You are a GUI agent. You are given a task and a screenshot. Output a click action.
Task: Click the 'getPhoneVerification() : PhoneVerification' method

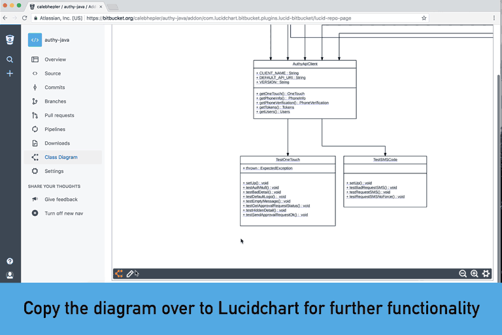pos(292,103)
